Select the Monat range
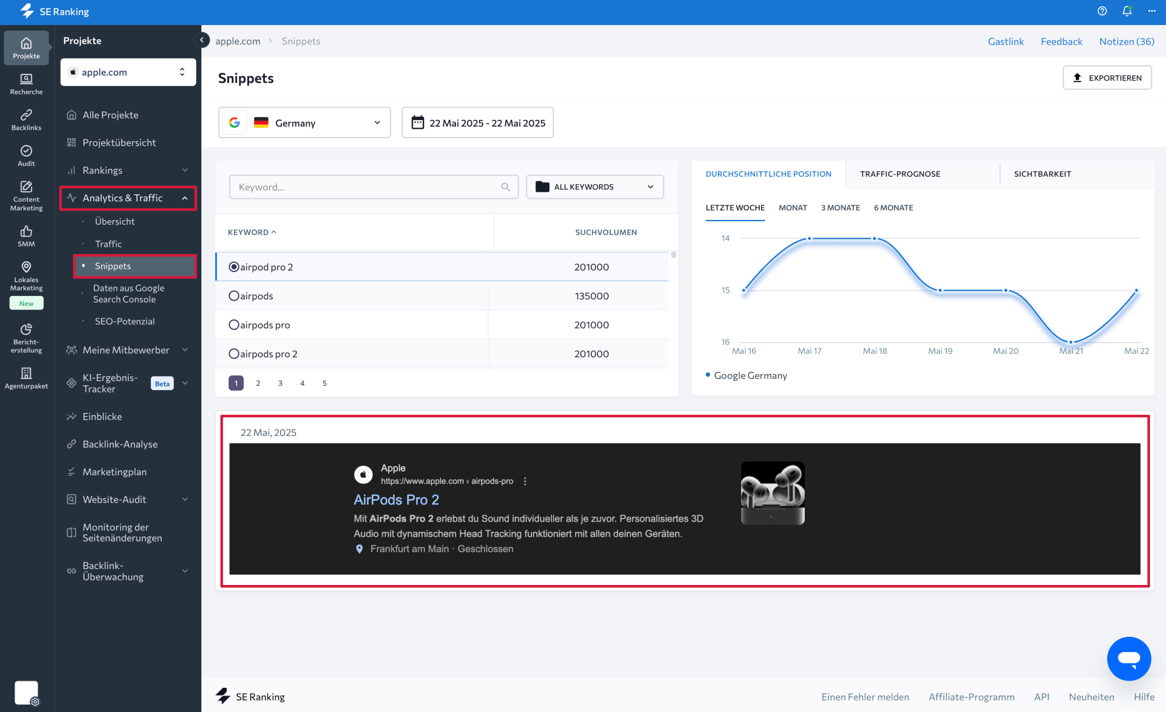 coord(793,208)
